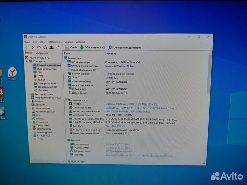Open the Microsoft Windows 10 Pro link
Viewport: 247px width, 185px height.
pyautogui.click(x=119, y=66)
